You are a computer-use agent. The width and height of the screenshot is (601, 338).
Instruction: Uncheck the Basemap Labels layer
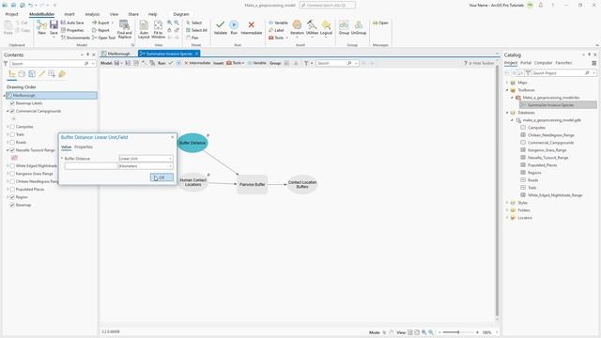(x=12, y=103)
